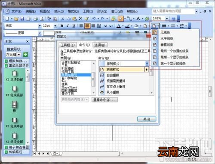Open the 集成电路组件 stencil
The width and height of the screenshot is (215, 164).
[17, 66]
